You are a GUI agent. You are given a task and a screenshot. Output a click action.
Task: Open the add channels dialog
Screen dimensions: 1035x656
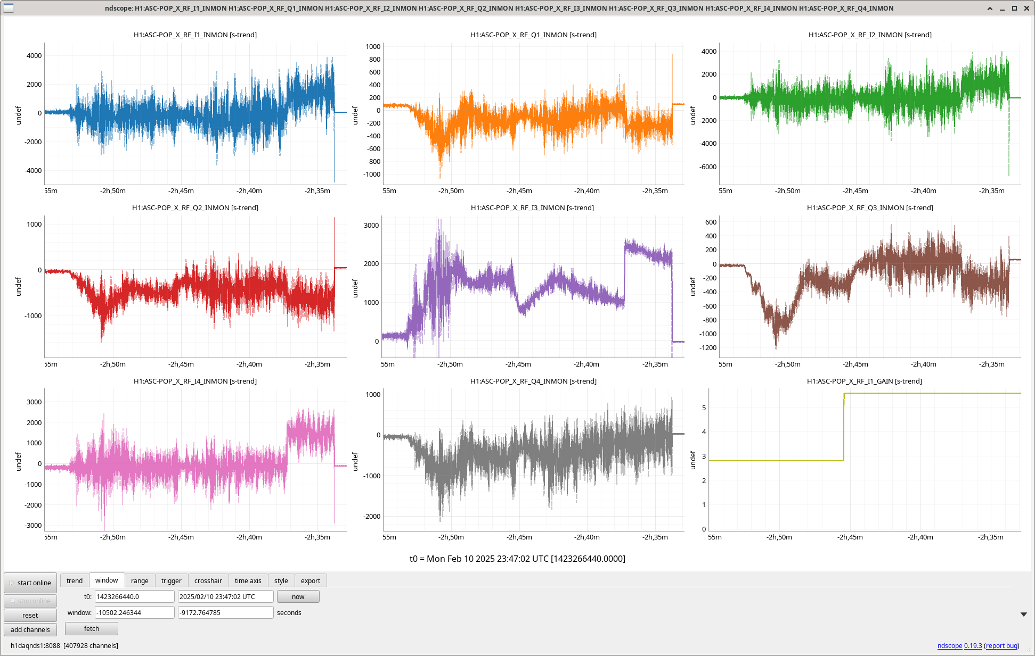click(30, 629)
